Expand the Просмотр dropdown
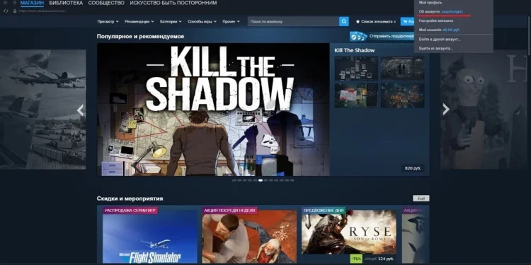This screenshot has width=531, height=265. tap(108, 21)
